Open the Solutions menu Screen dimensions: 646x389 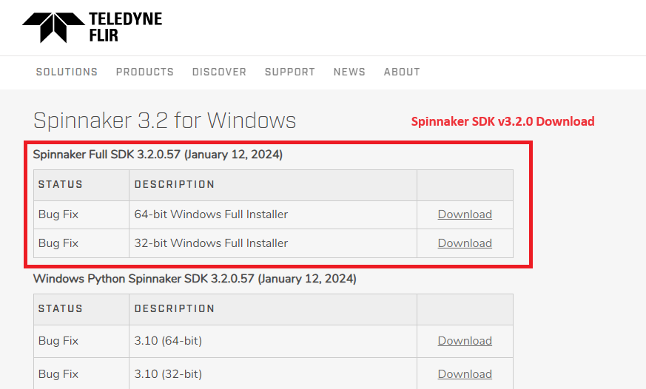coord(67,72)
